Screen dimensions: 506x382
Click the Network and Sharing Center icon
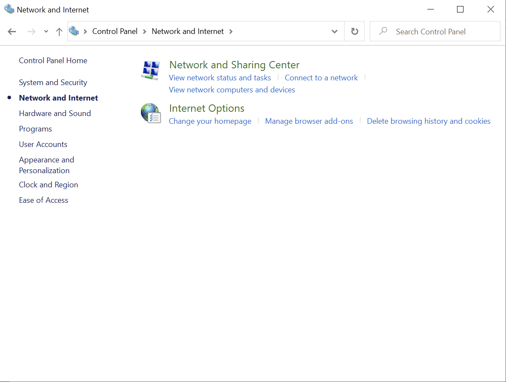[x=150, y=70]
